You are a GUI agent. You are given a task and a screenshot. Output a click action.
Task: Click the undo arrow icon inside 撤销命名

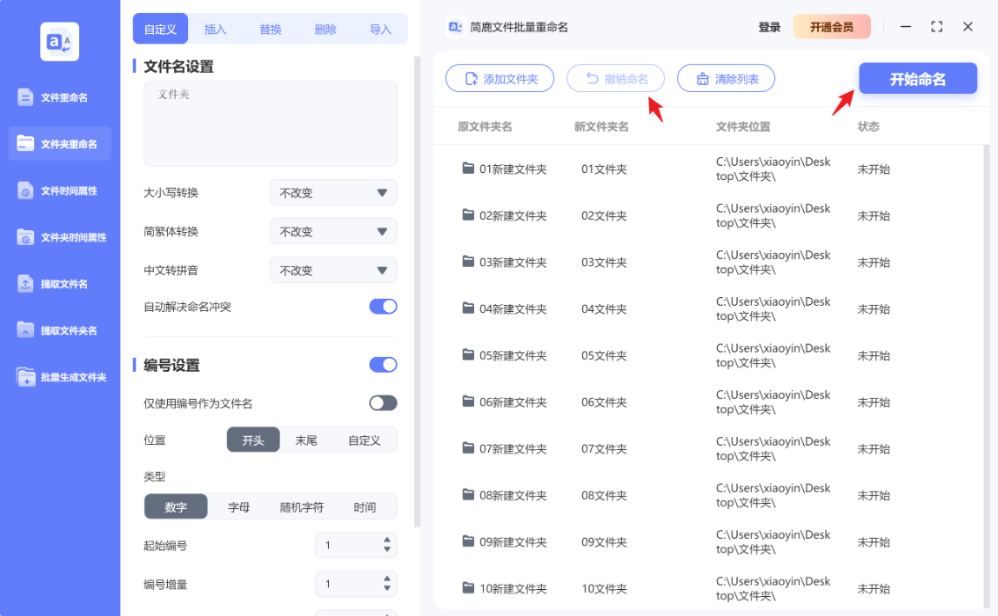592,78
